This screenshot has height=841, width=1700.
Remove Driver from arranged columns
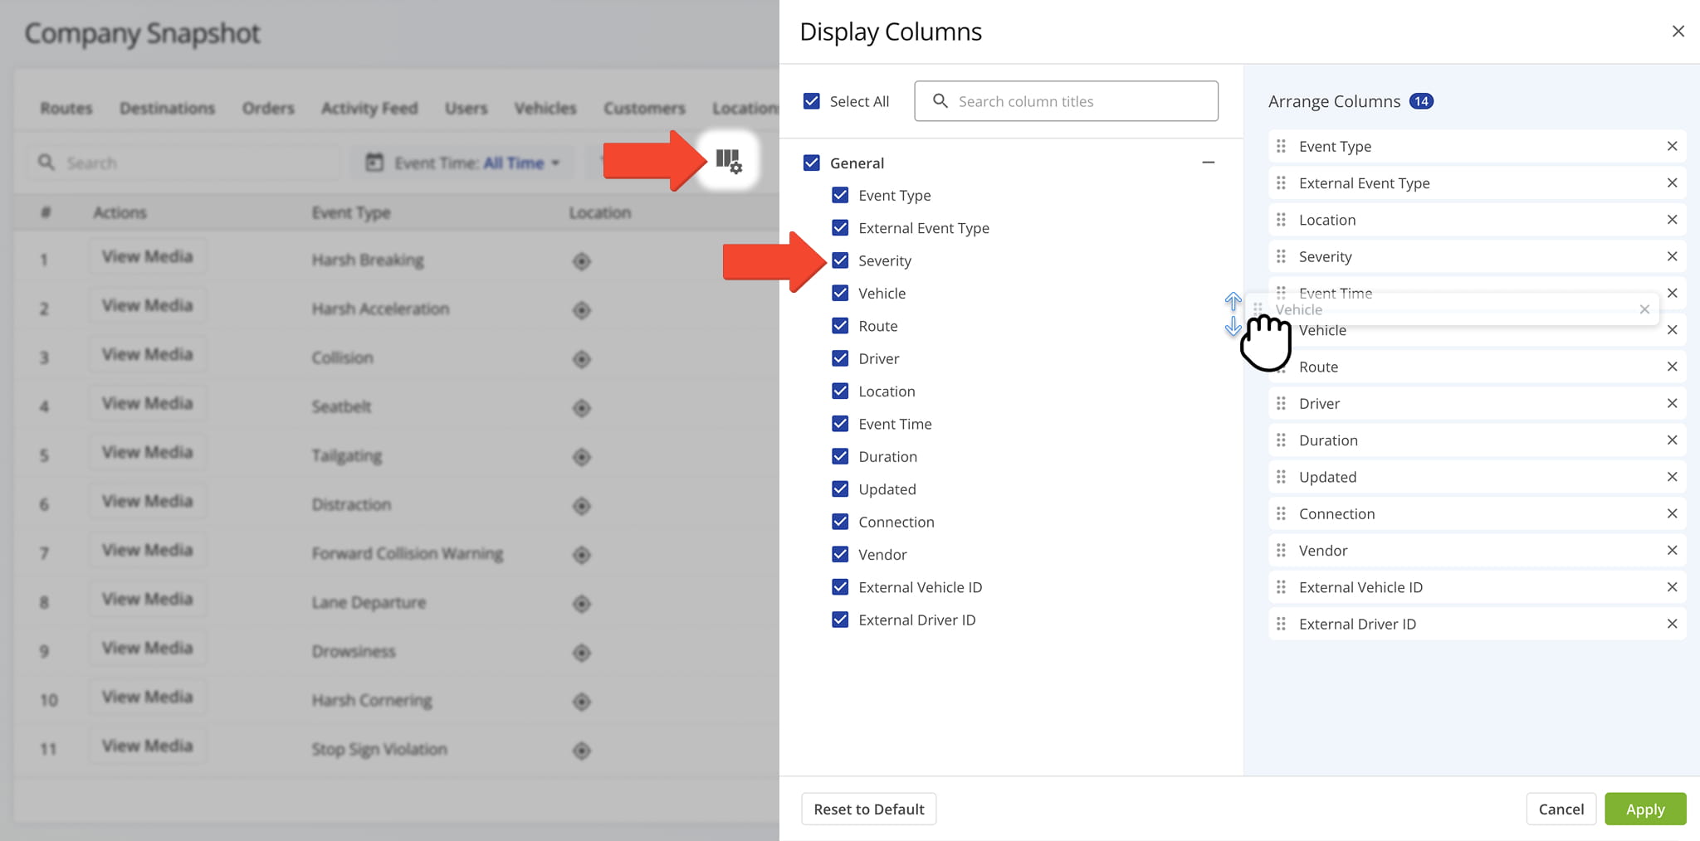click(x=1672, y=403)
